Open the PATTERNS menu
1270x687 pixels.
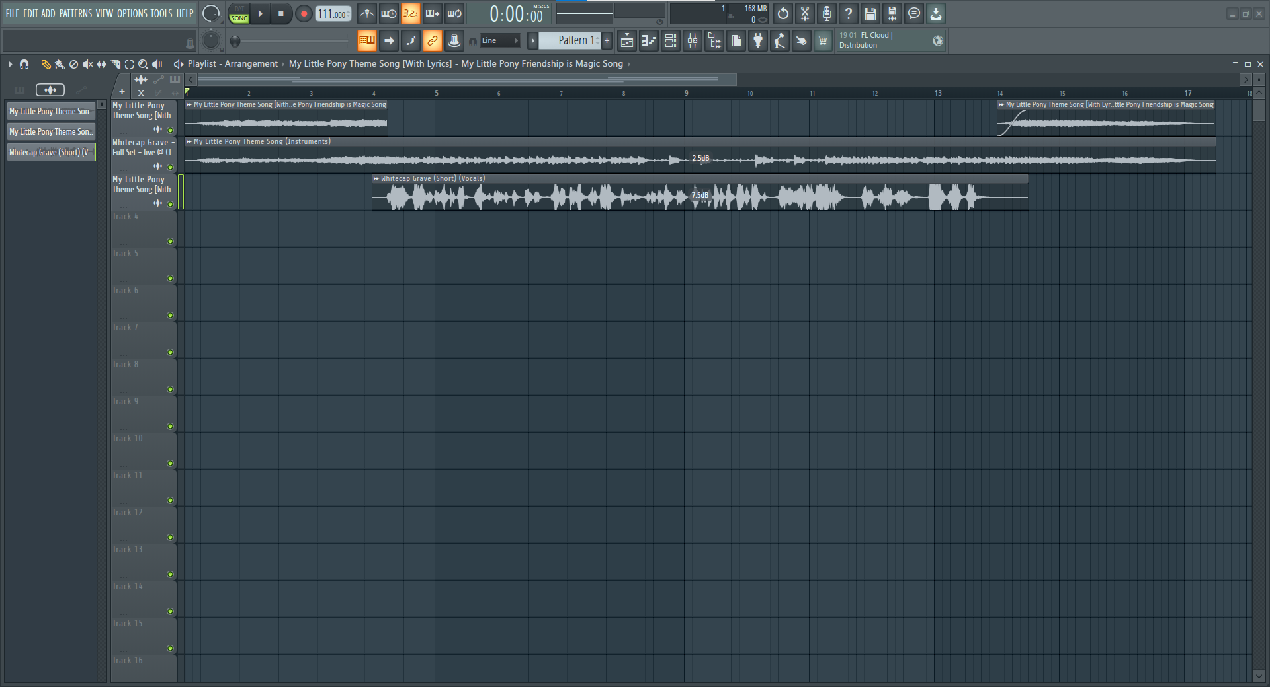point(76,13)
